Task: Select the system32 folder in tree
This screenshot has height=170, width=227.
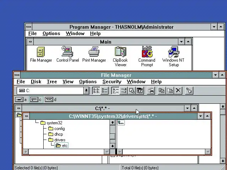Action: coord(51,123)
